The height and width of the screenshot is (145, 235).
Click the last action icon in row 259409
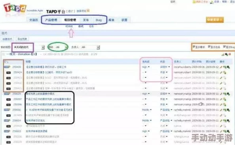(228, 67)
